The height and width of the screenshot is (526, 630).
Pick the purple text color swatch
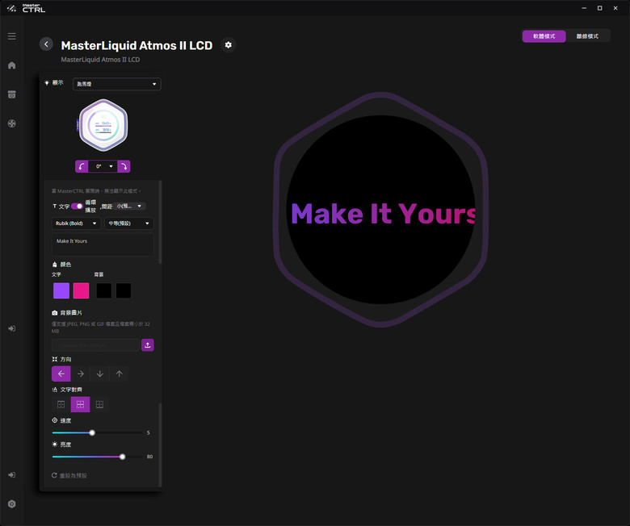[x=61, y=290]
